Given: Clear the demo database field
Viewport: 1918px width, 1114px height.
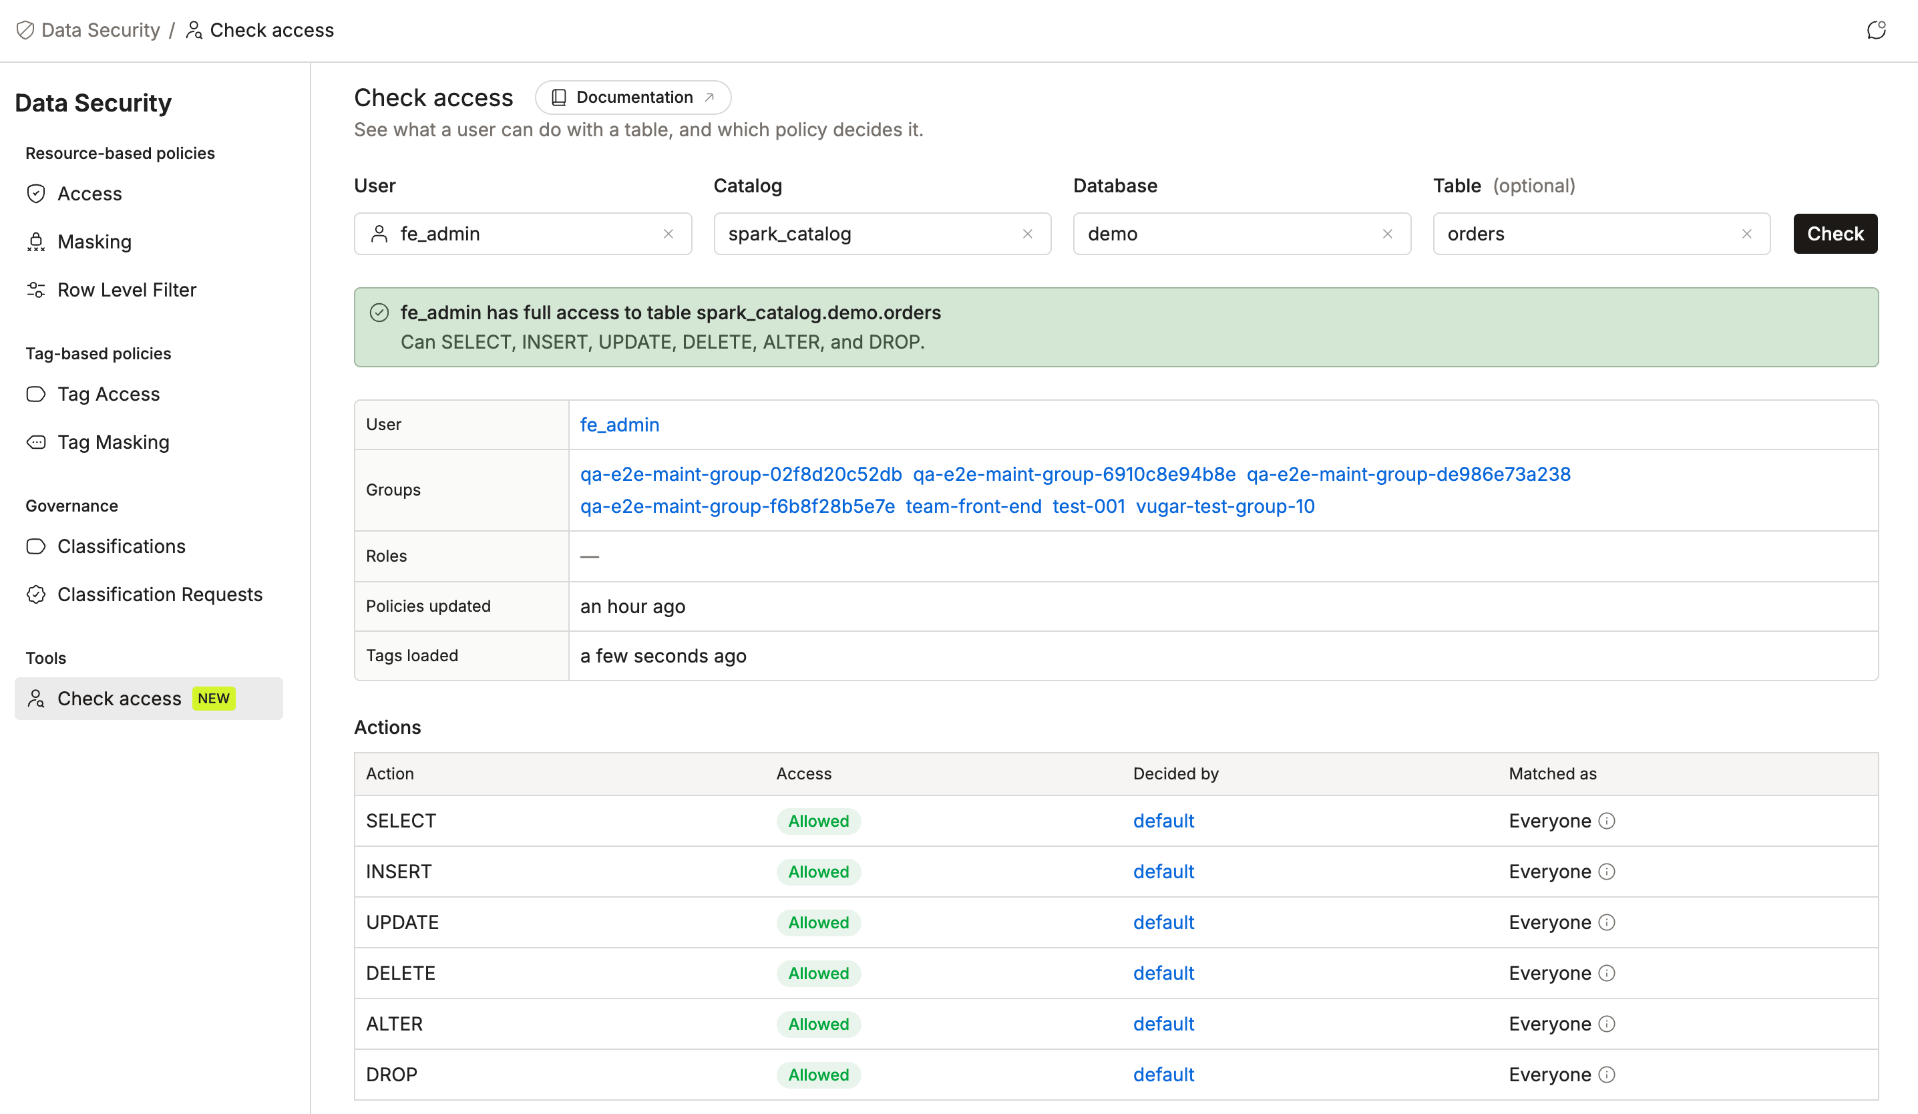Looking at the screenshot, I should tap(1387, 234).
